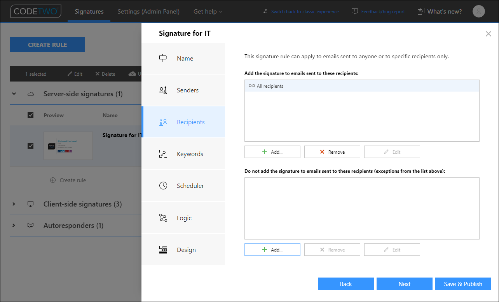Expand the Autoresponders group
Image resolution: width=499 pixels, height=302 pixels.
(14, 226)
